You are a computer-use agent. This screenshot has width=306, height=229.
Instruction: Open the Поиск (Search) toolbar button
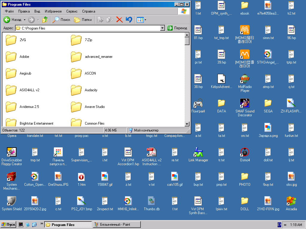pos(62,20)
